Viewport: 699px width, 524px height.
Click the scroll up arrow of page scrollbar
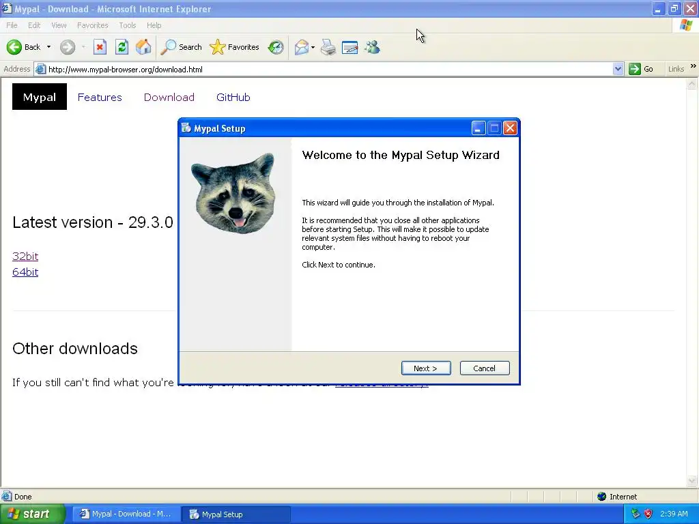692,84
